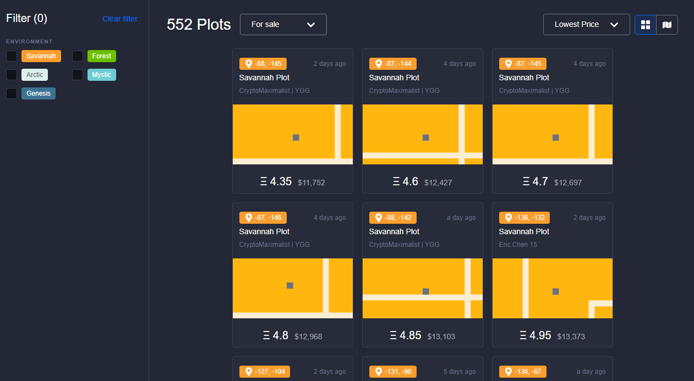694x381 pixels.
Task: Click location pin on -87, -146 badge
Action: click(x=248, y=218)
